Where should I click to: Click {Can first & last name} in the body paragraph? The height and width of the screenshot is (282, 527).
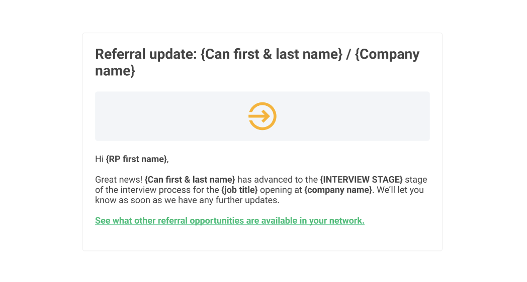(x=190, y=180)
